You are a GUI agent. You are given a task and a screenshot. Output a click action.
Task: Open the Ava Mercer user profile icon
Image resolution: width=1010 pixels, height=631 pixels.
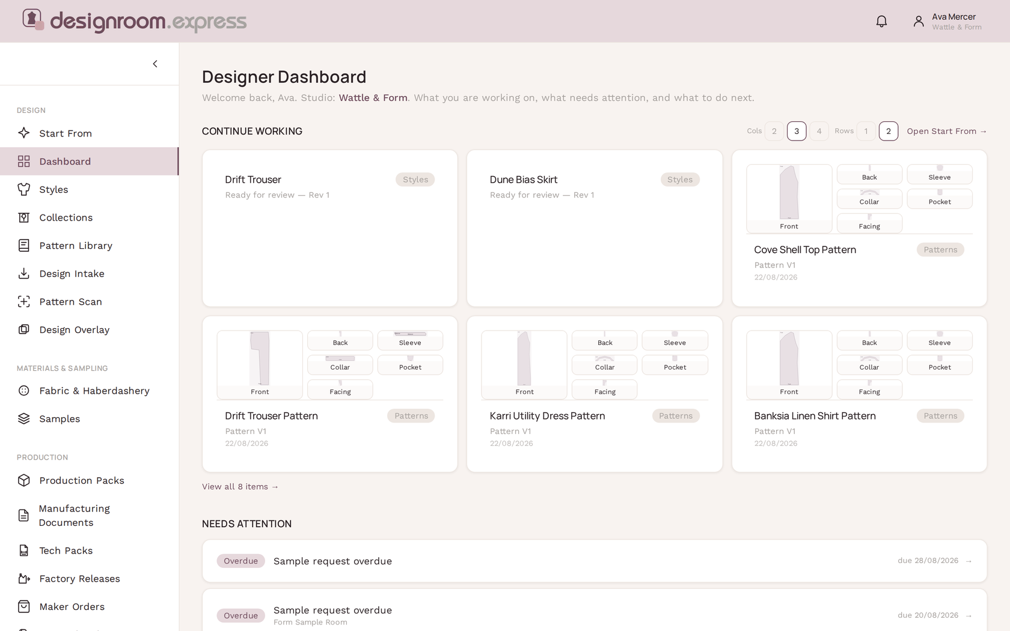pyautogui.click(x=919, y=22)
